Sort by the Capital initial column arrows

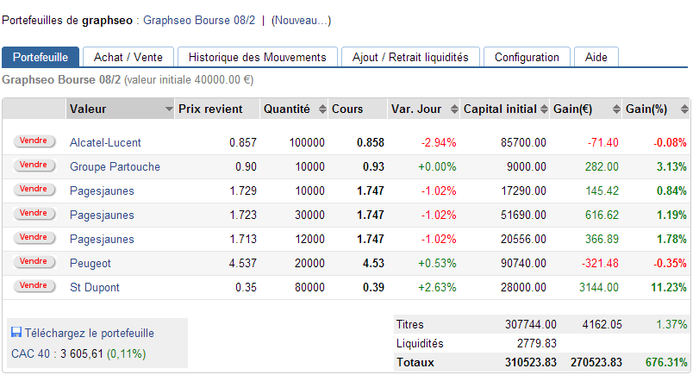544,109
